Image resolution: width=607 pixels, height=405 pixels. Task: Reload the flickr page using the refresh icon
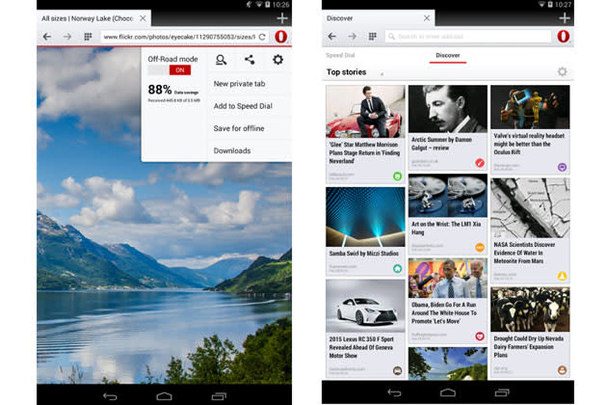[x=262, y=37]
